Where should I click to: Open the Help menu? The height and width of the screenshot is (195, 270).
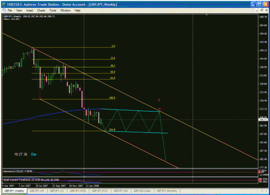77,10
